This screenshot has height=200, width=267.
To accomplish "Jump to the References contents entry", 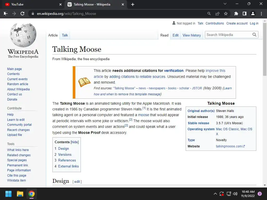I will coord(67,160).
